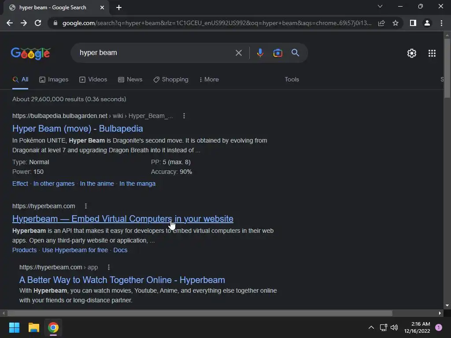This screenshot has height=338, width=451.
Task: Bookmark this page with the star
Action: 396,23
